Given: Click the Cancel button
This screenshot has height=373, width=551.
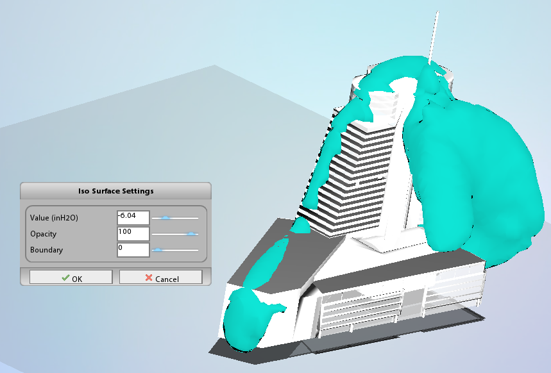Looking at the screenshot, I should pos(161,277).
